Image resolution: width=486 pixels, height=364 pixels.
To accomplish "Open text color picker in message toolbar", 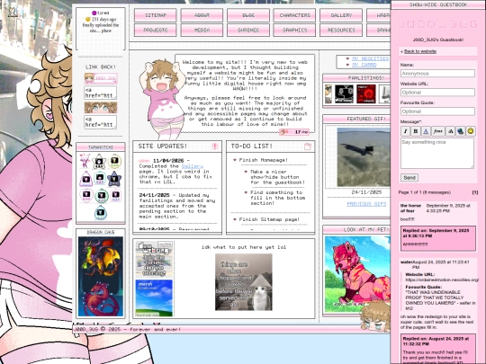I will [x=426, y=131].
